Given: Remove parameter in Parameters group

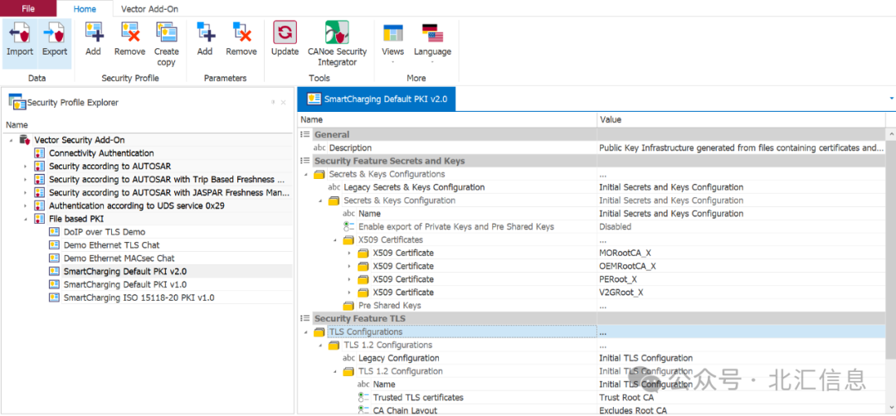Looking at the screenshot, I should 241,38.
